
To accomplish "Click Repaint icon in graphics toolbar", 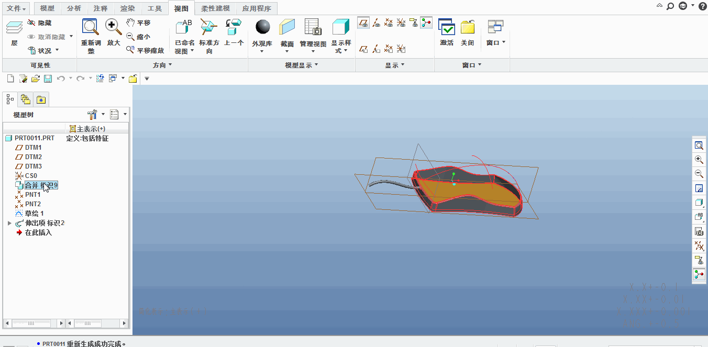I will [x=699, y=188].
